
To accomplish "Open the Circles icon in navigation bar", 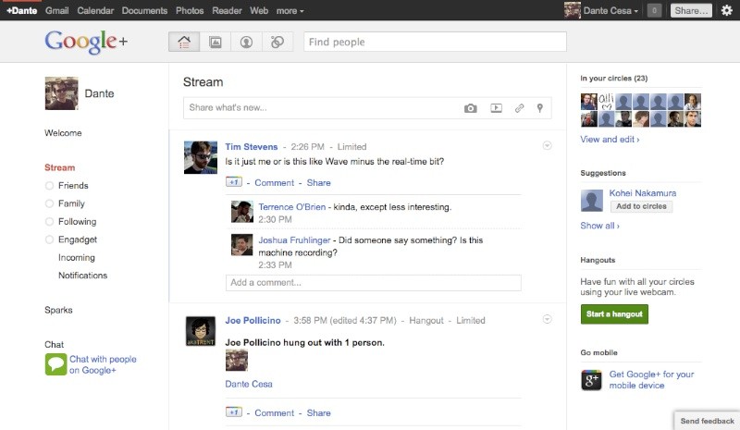I will point(277,42).
